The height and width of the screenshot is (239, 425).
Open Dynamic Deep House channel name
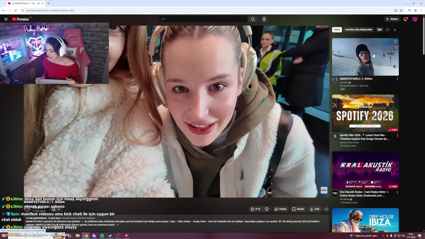pyautogui.click(x=349, y=142)
